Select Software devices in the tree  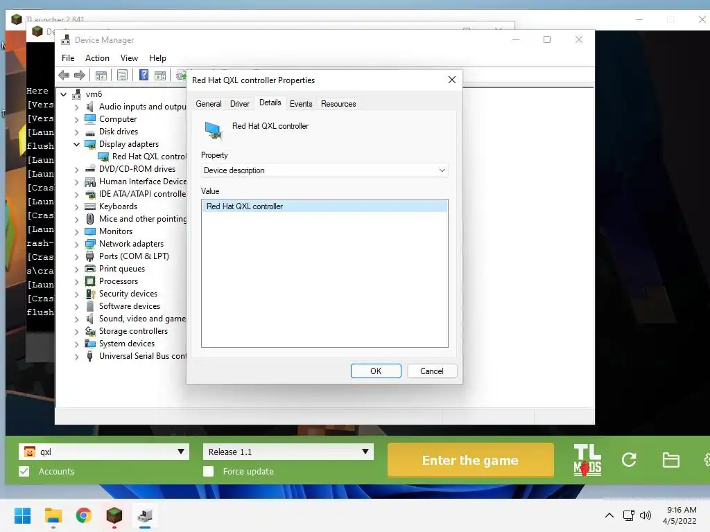tap(130, 306)
